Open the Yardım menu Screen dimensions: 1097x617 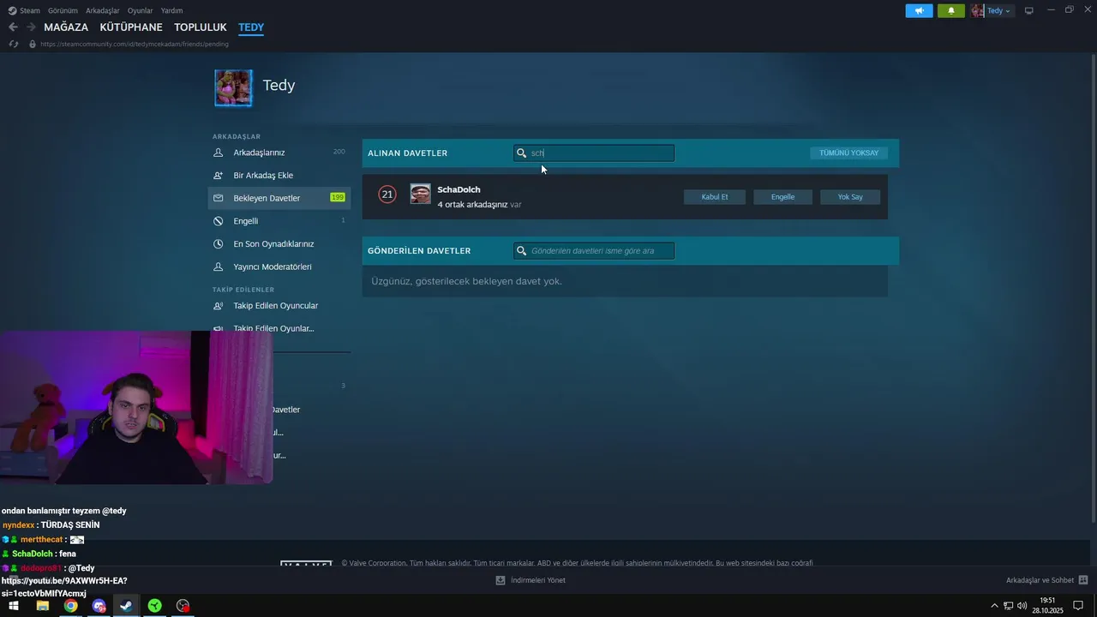(171, 11)
